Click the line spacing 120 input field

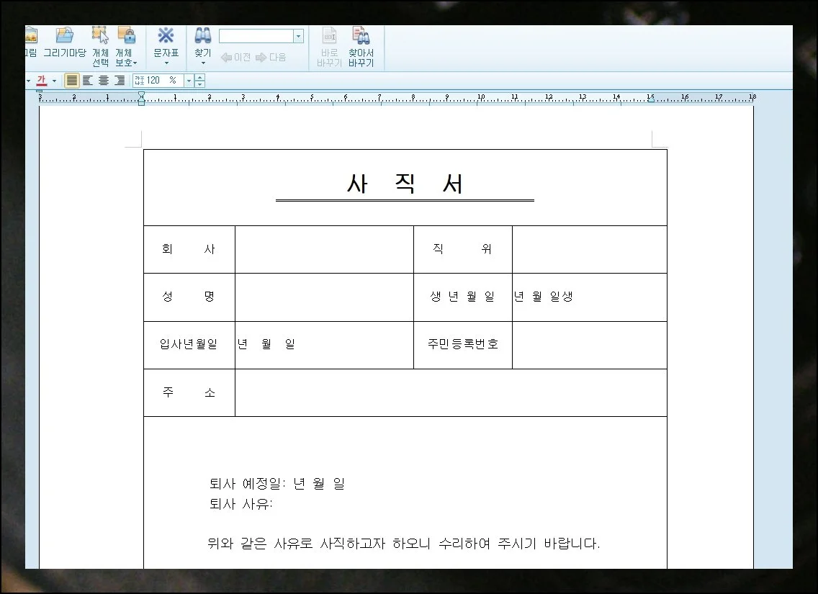(160, 80)
